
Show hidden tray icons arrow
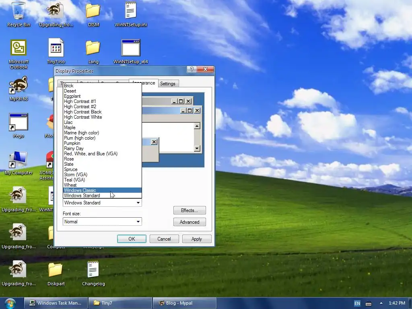[x=381, y=303]
